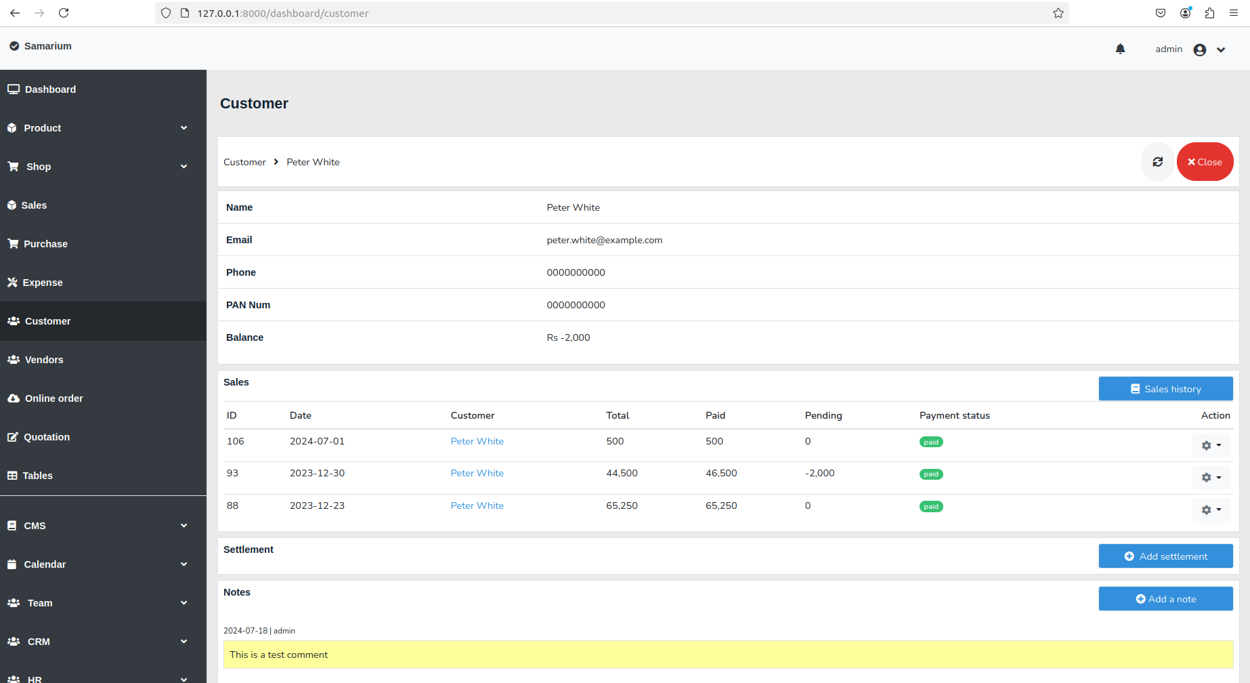
Task: Click the notification bell icon
Action: click(x=1120, y=49)
